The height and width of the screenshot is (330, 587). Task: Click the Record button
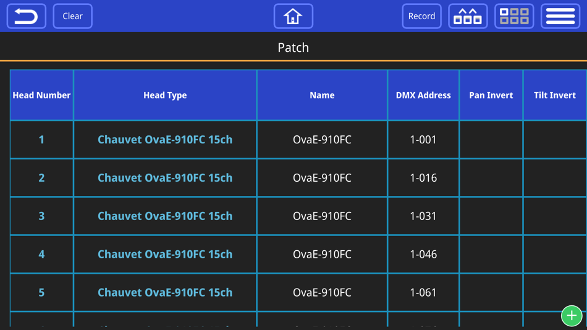click(x=421, y=16)
